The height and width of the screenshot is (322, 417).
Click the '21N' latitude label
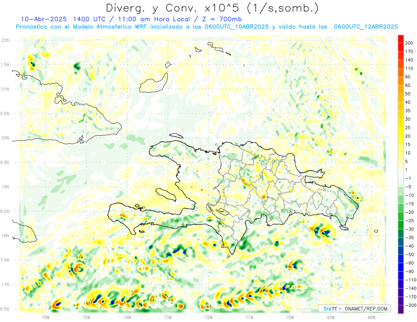pyautogui.click(x=5, y=89)
